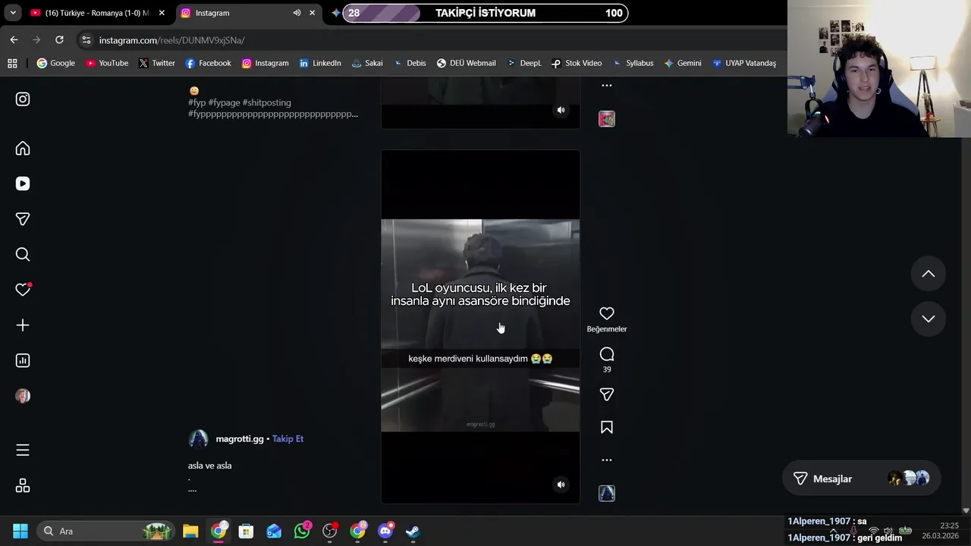Screen dimensions: 971x546
Task: Open WhatsApp from the taskbar
Action: click(302, 531)
